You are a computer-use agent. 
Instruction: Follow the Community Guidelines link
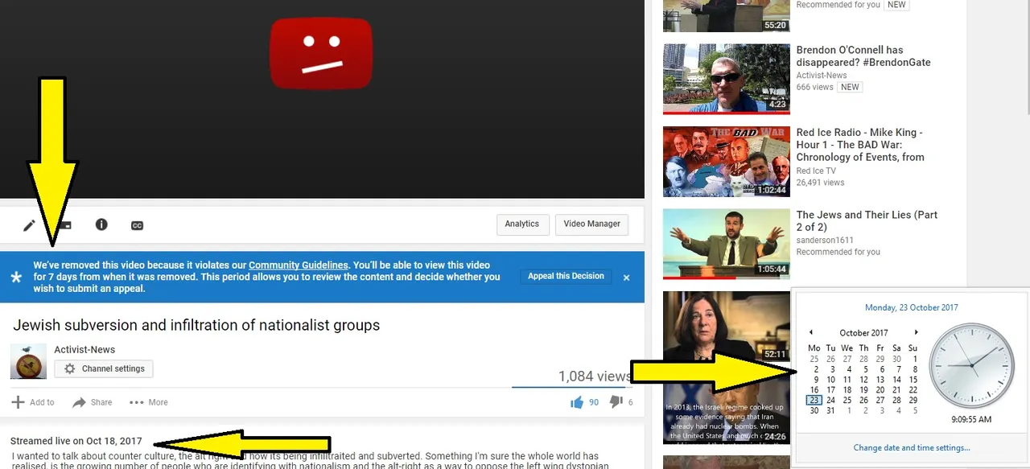(299, 265)
